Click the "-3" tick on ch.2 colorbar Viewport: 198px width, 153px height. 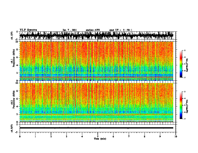(x=184, y=92)
